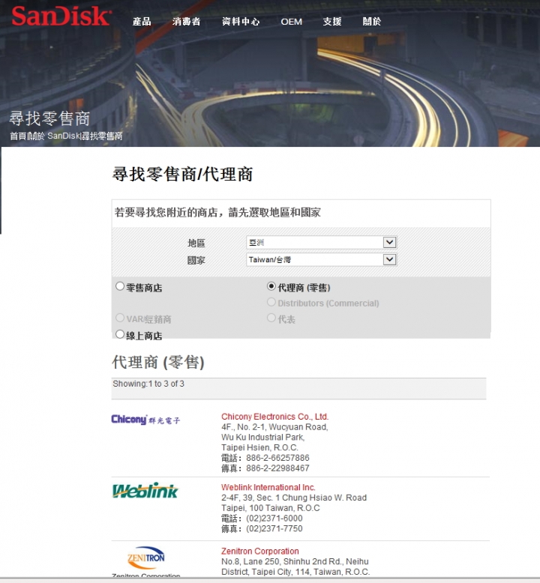540x583 pixels.
Task: Open the 消費者 menu
Action: pos(186,22)
